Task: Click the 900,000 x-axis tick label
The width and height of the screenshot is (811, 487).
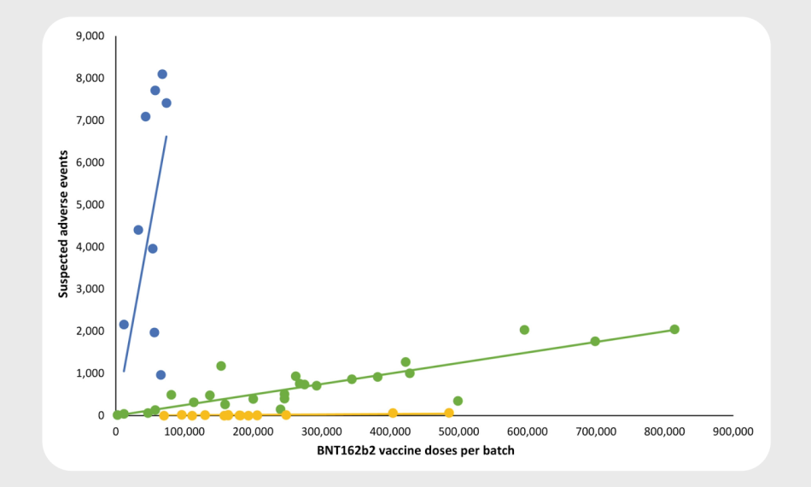Action: point(732,432)
